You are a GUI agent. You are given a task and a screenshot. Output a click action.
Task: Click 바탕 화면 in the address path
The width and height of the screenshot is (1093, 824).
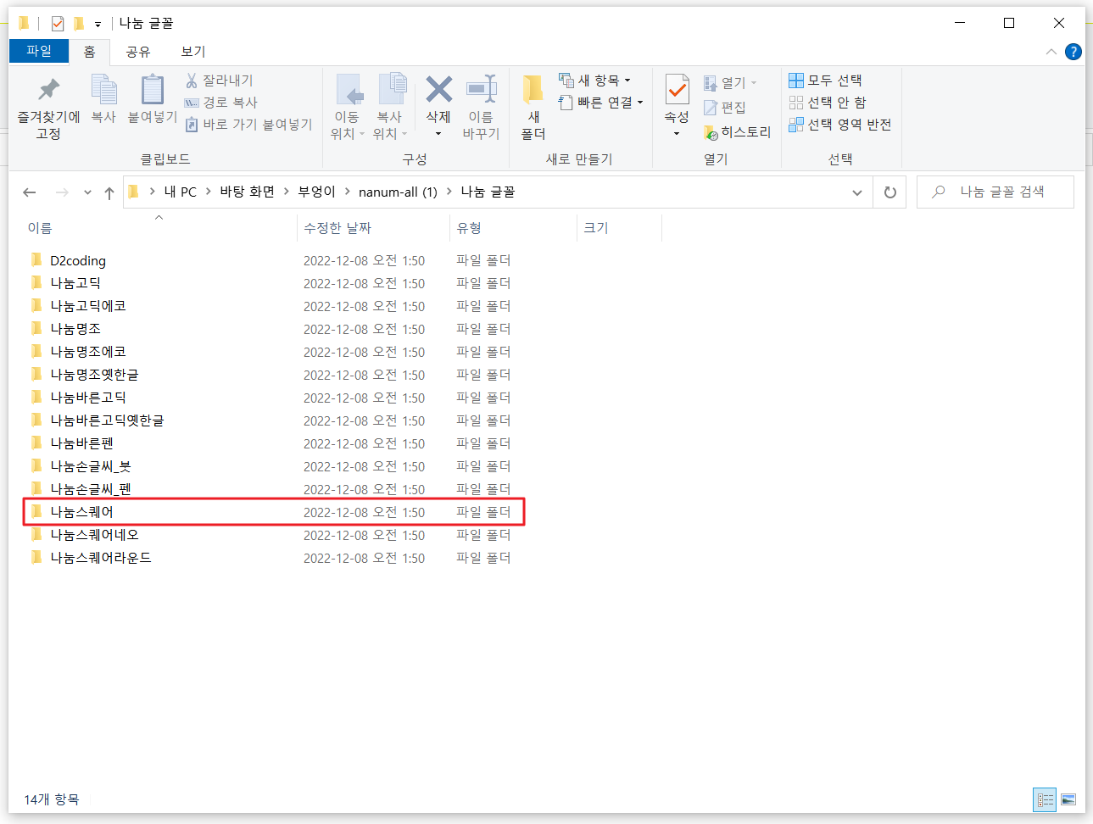pos(247,192)
